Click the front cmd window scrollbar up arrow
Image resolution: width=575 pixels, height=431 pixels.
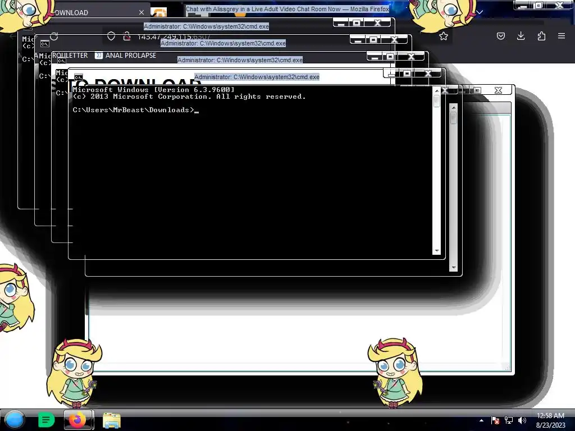point(436,90)
